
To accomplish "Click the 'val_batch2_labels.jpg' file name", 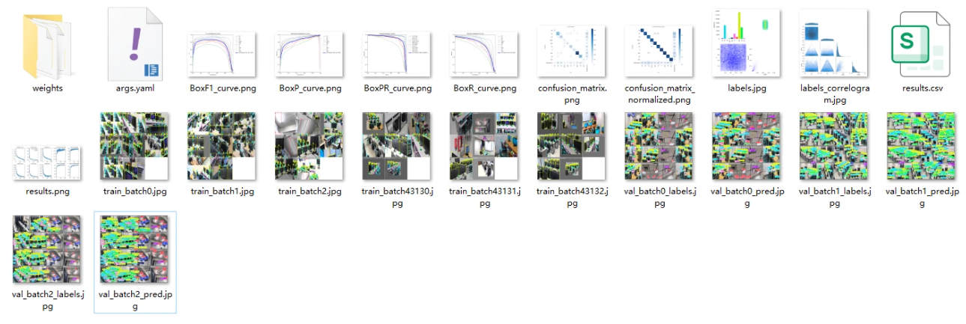I will click(x=48, y=300).
